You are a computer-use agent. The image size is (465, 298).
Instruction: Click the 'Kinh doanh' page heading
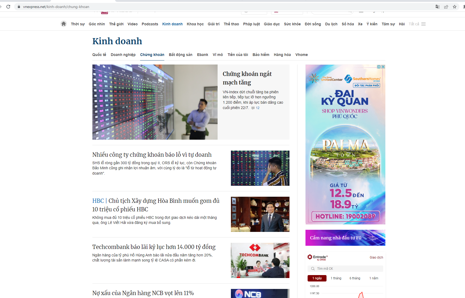117,41
